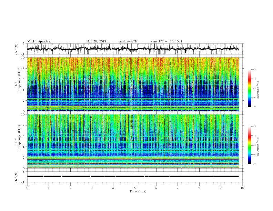
Task: Click the "-3" tick on ch.1 color bar
Action: (x=254, y=69)
